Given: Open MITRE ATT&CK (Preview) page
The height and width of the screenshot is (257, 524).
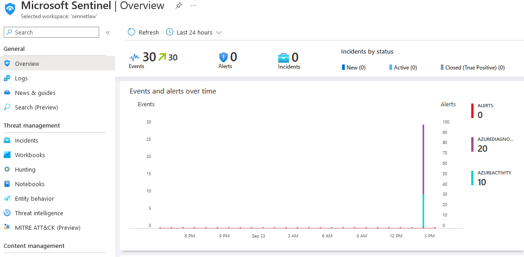Looking at the screenshot, I should 47,227.
